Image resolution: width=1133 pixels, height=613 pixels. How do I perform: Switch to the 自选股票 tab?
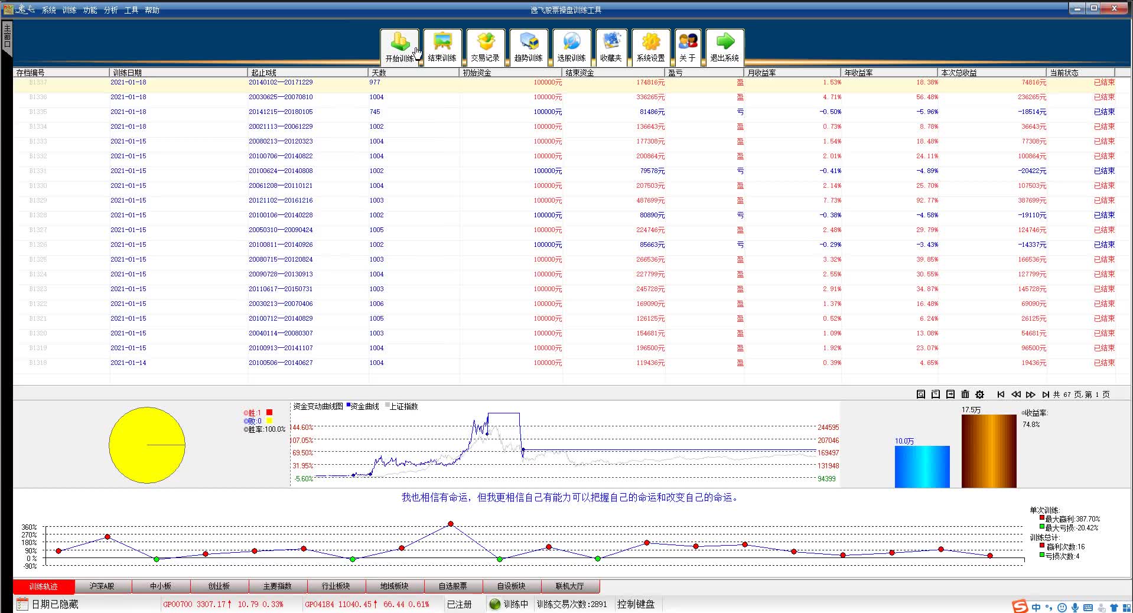point(453,586)
